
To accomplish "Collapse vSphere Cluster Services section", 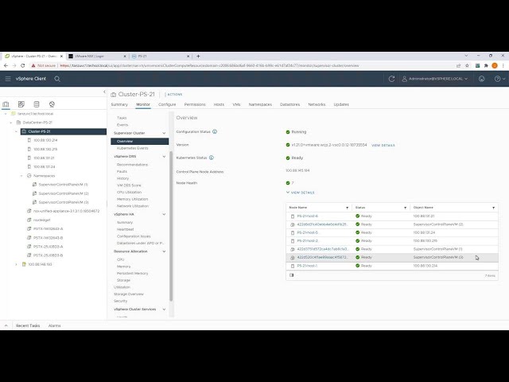I will tap(164, 310).
